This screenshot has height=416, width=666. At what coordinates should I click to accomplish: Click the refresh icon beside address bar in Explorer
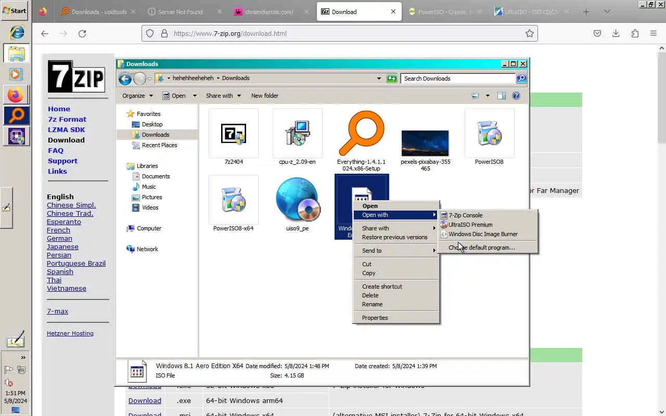[392, 79]
